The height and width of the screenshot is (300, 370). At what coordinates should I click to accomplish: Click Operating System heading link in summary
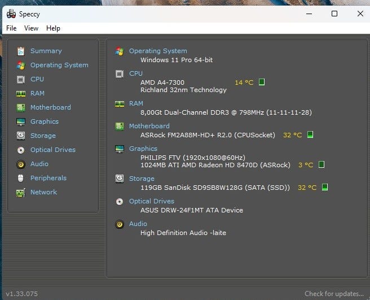[x=158, y=51]
